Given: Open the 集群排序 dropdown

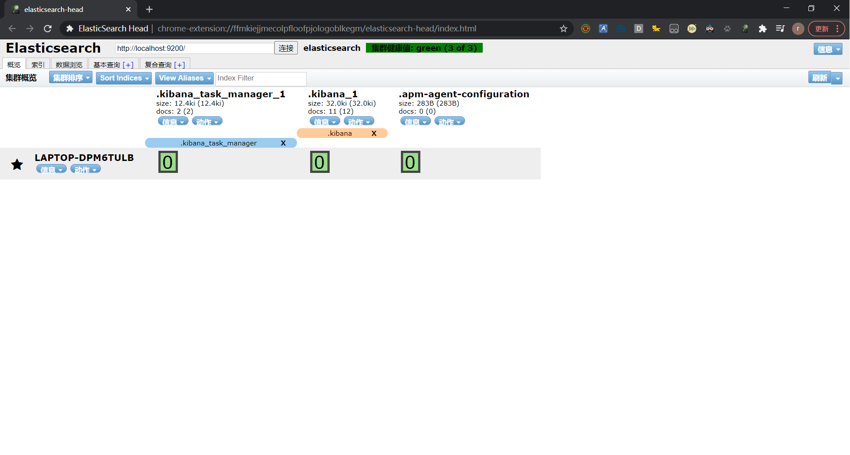Looking at the screenshot, I should point(71,78).
